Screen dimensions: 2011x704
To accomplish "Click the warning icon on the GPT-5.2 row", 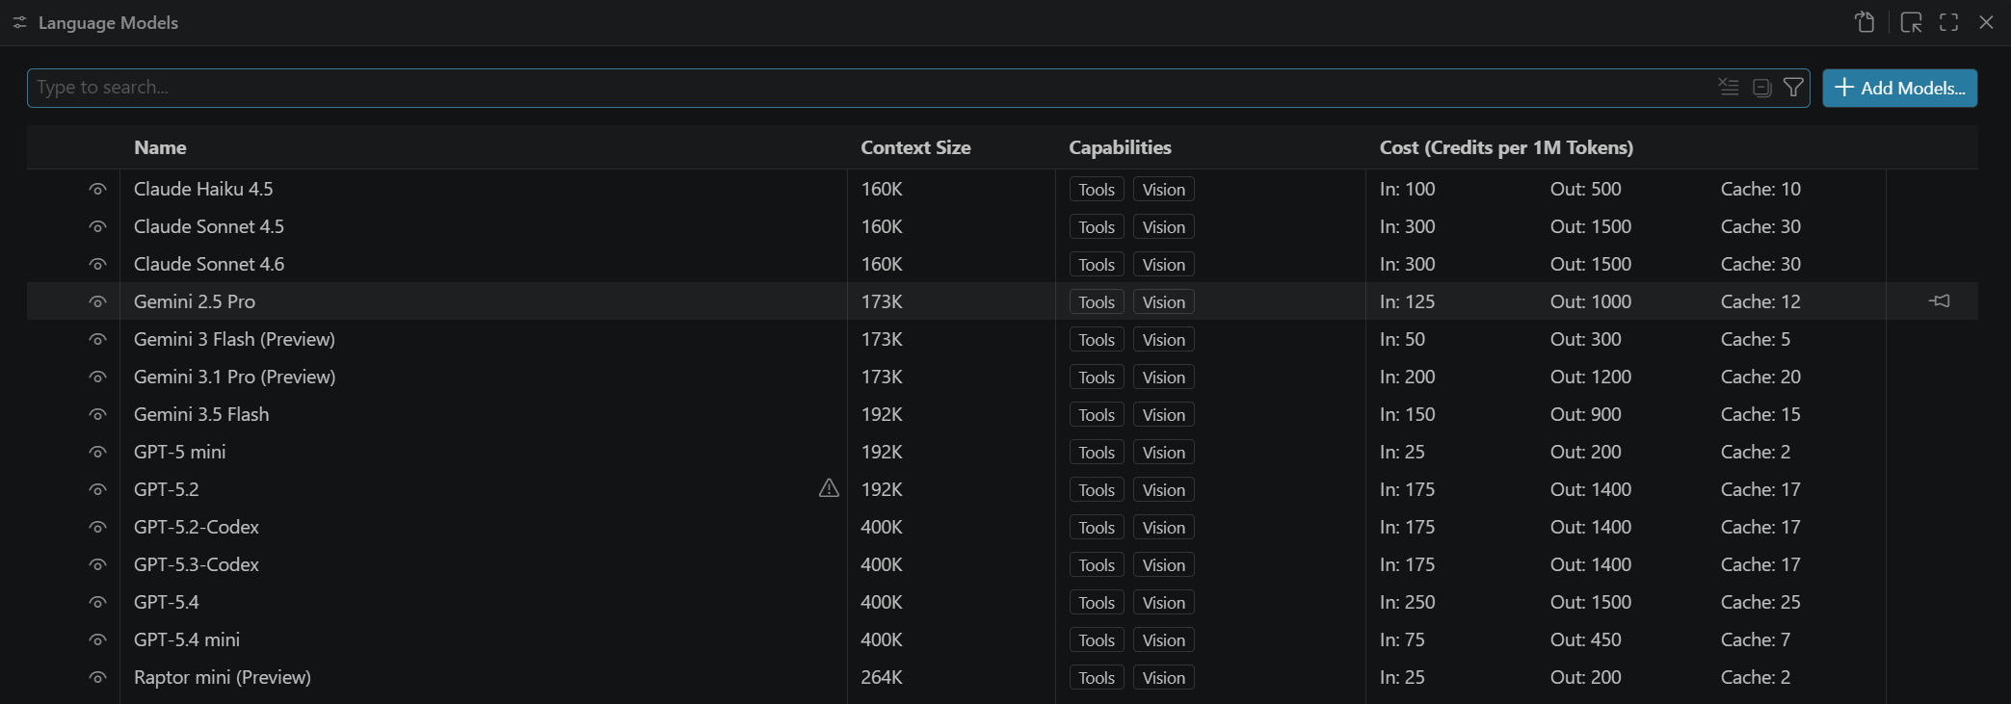I will pyautogui.click(x=829, y=488).
